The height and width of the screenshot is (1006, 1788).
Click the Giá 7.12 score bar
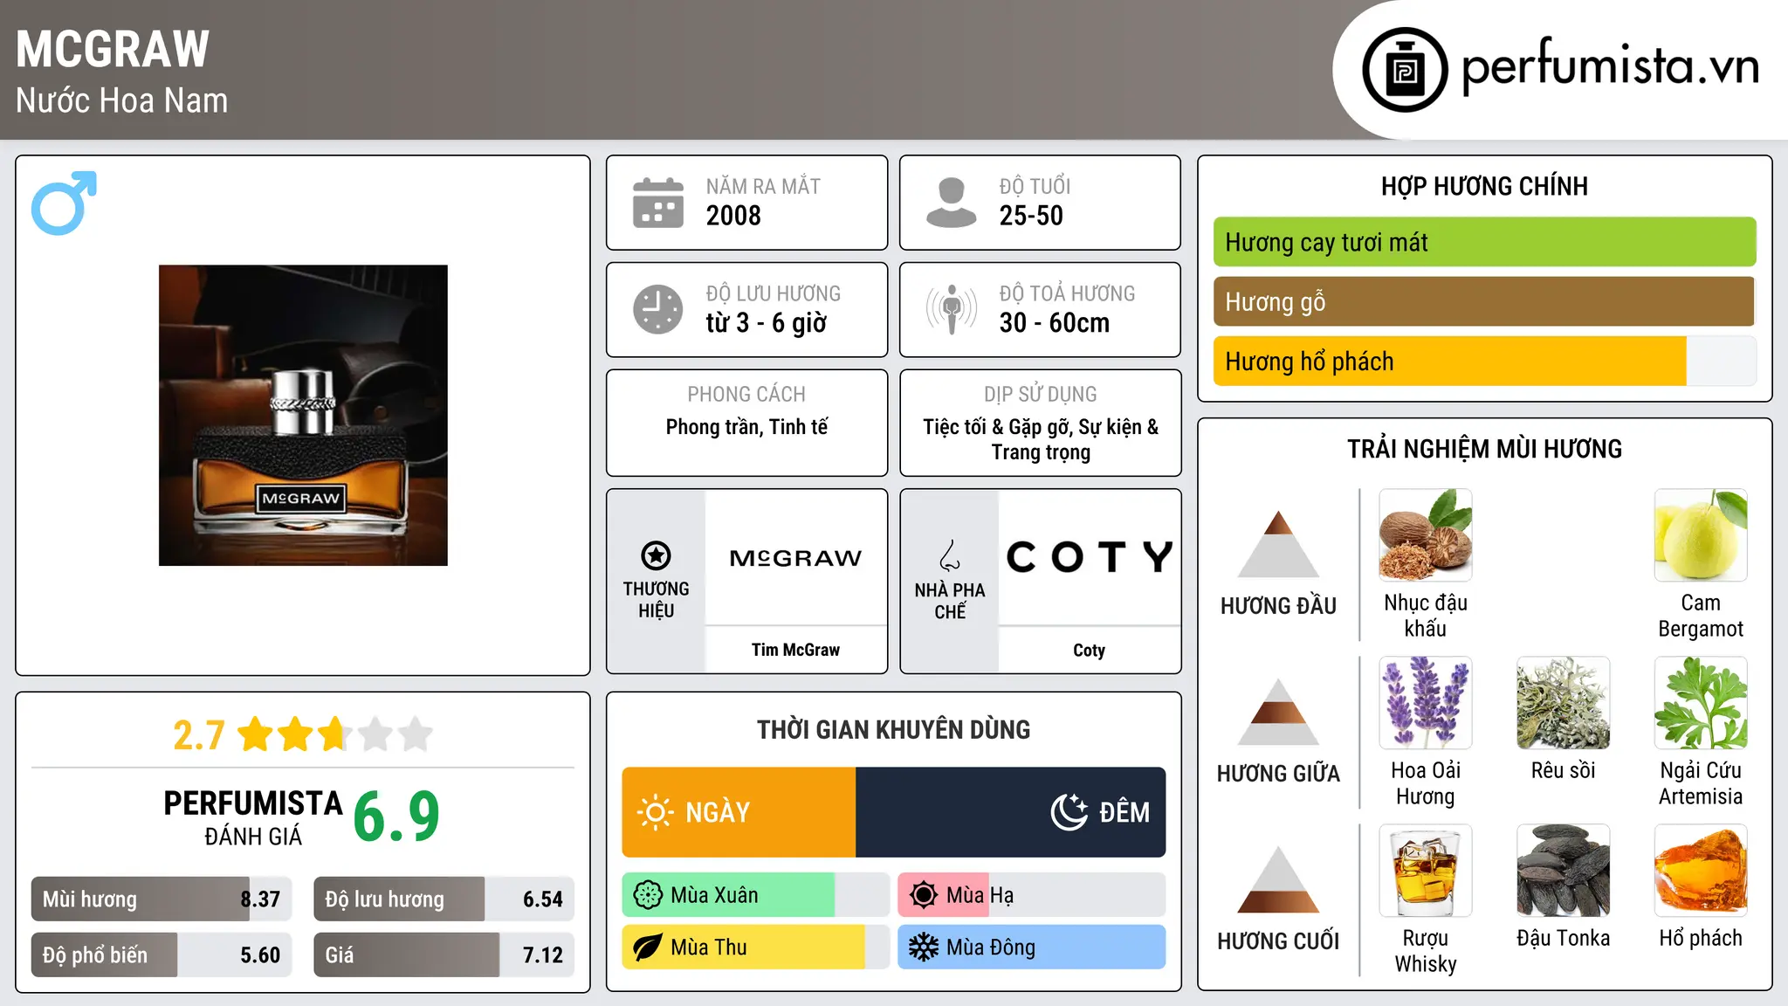[444, 954]
